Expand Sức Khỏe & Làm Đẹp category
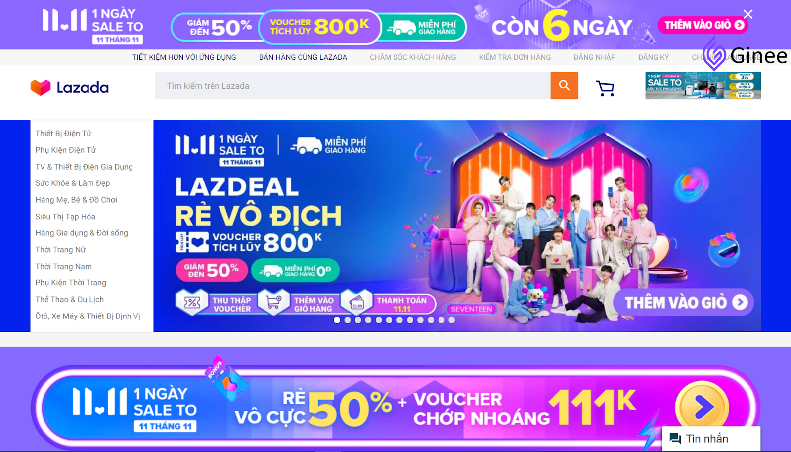The height and width of the screenshot is (452, 791). (73, 183)
